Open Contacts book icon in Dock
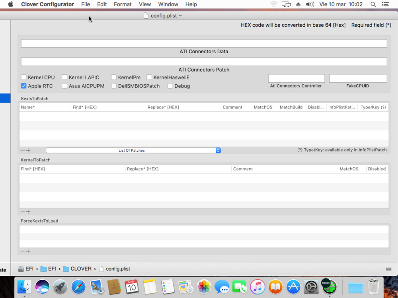This screenshot has height=298, width=398. pos(114,287)
